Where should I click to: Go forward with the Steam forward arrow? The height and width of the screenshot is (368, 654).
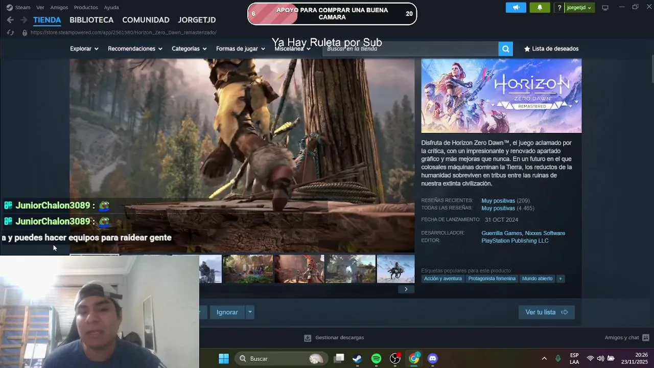24,20
